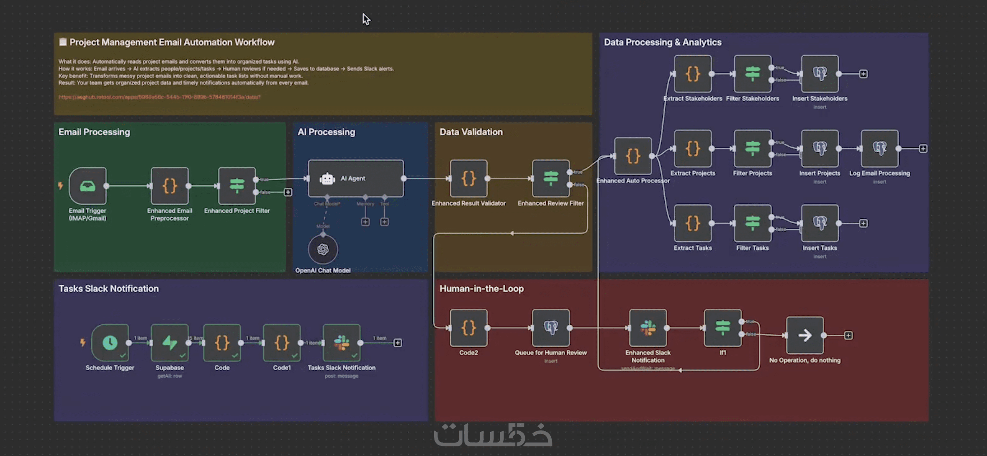Click the Email Trigger (IMAP/Gmail) node
The width and height of the screenshot is (987, 456).
coord(87,186)
